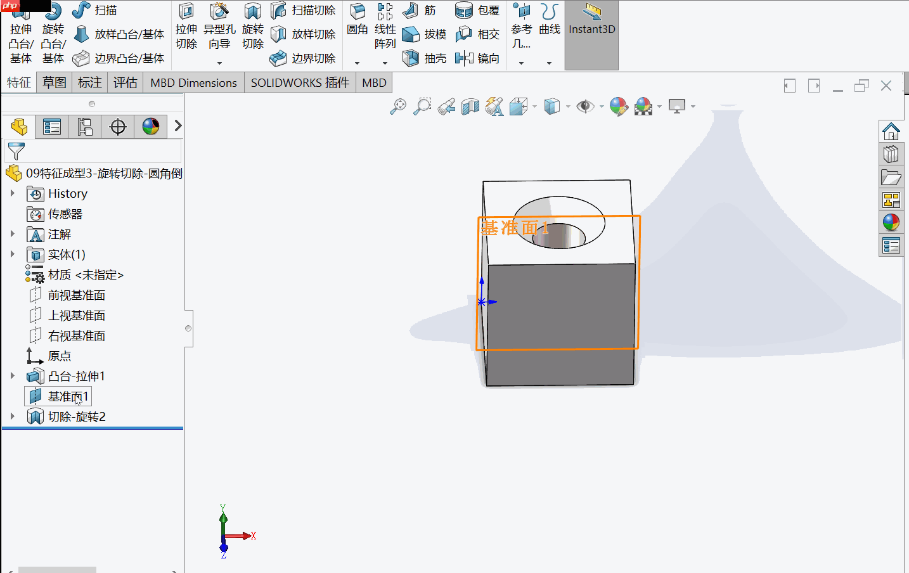The width and height of the screenshot is (909, 573).
Task: Expand the History tree node
Action: [14, 193]
